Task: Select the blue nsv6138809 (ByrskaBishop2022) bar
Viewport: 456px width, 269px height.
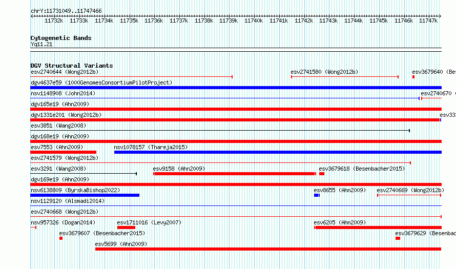Action: pyautogui.click(x=85, y=195)
